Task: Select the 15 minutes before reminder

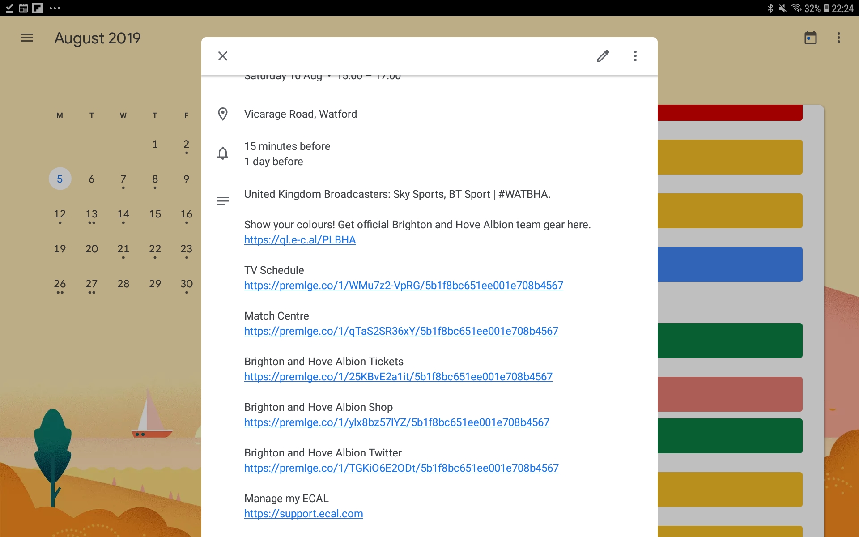Action: (287, 146)
